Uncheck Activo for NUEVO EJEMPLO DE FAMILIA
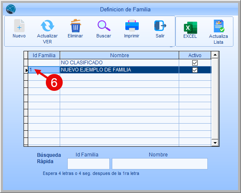The width and height of the screenshot is (241, 193). tap(195, 70)
